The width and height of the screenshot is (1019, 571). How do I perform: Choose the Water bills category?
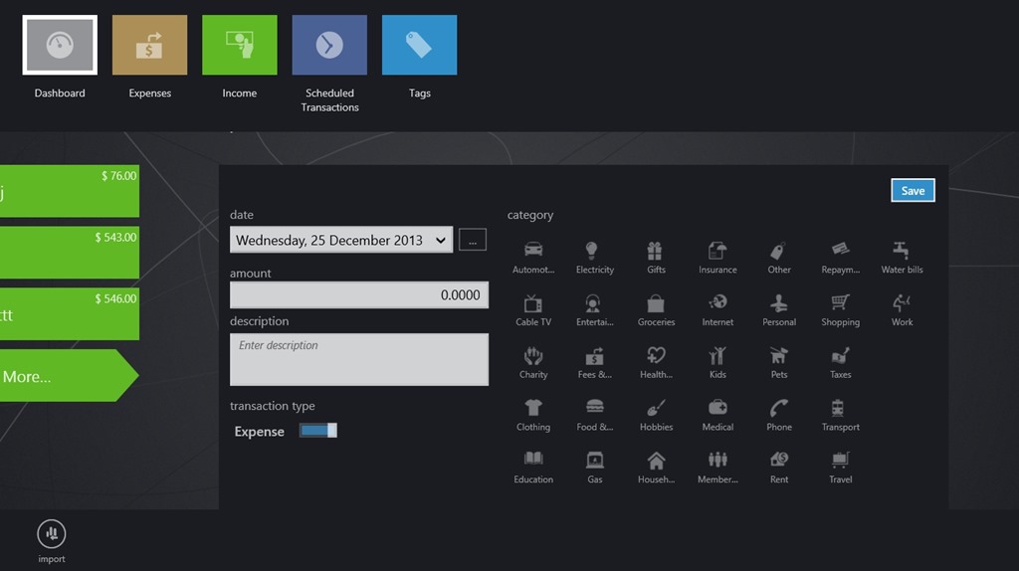coord(902,252)
